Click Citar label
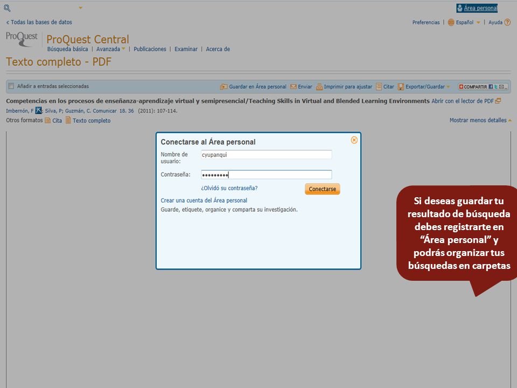 pos(388,87)
